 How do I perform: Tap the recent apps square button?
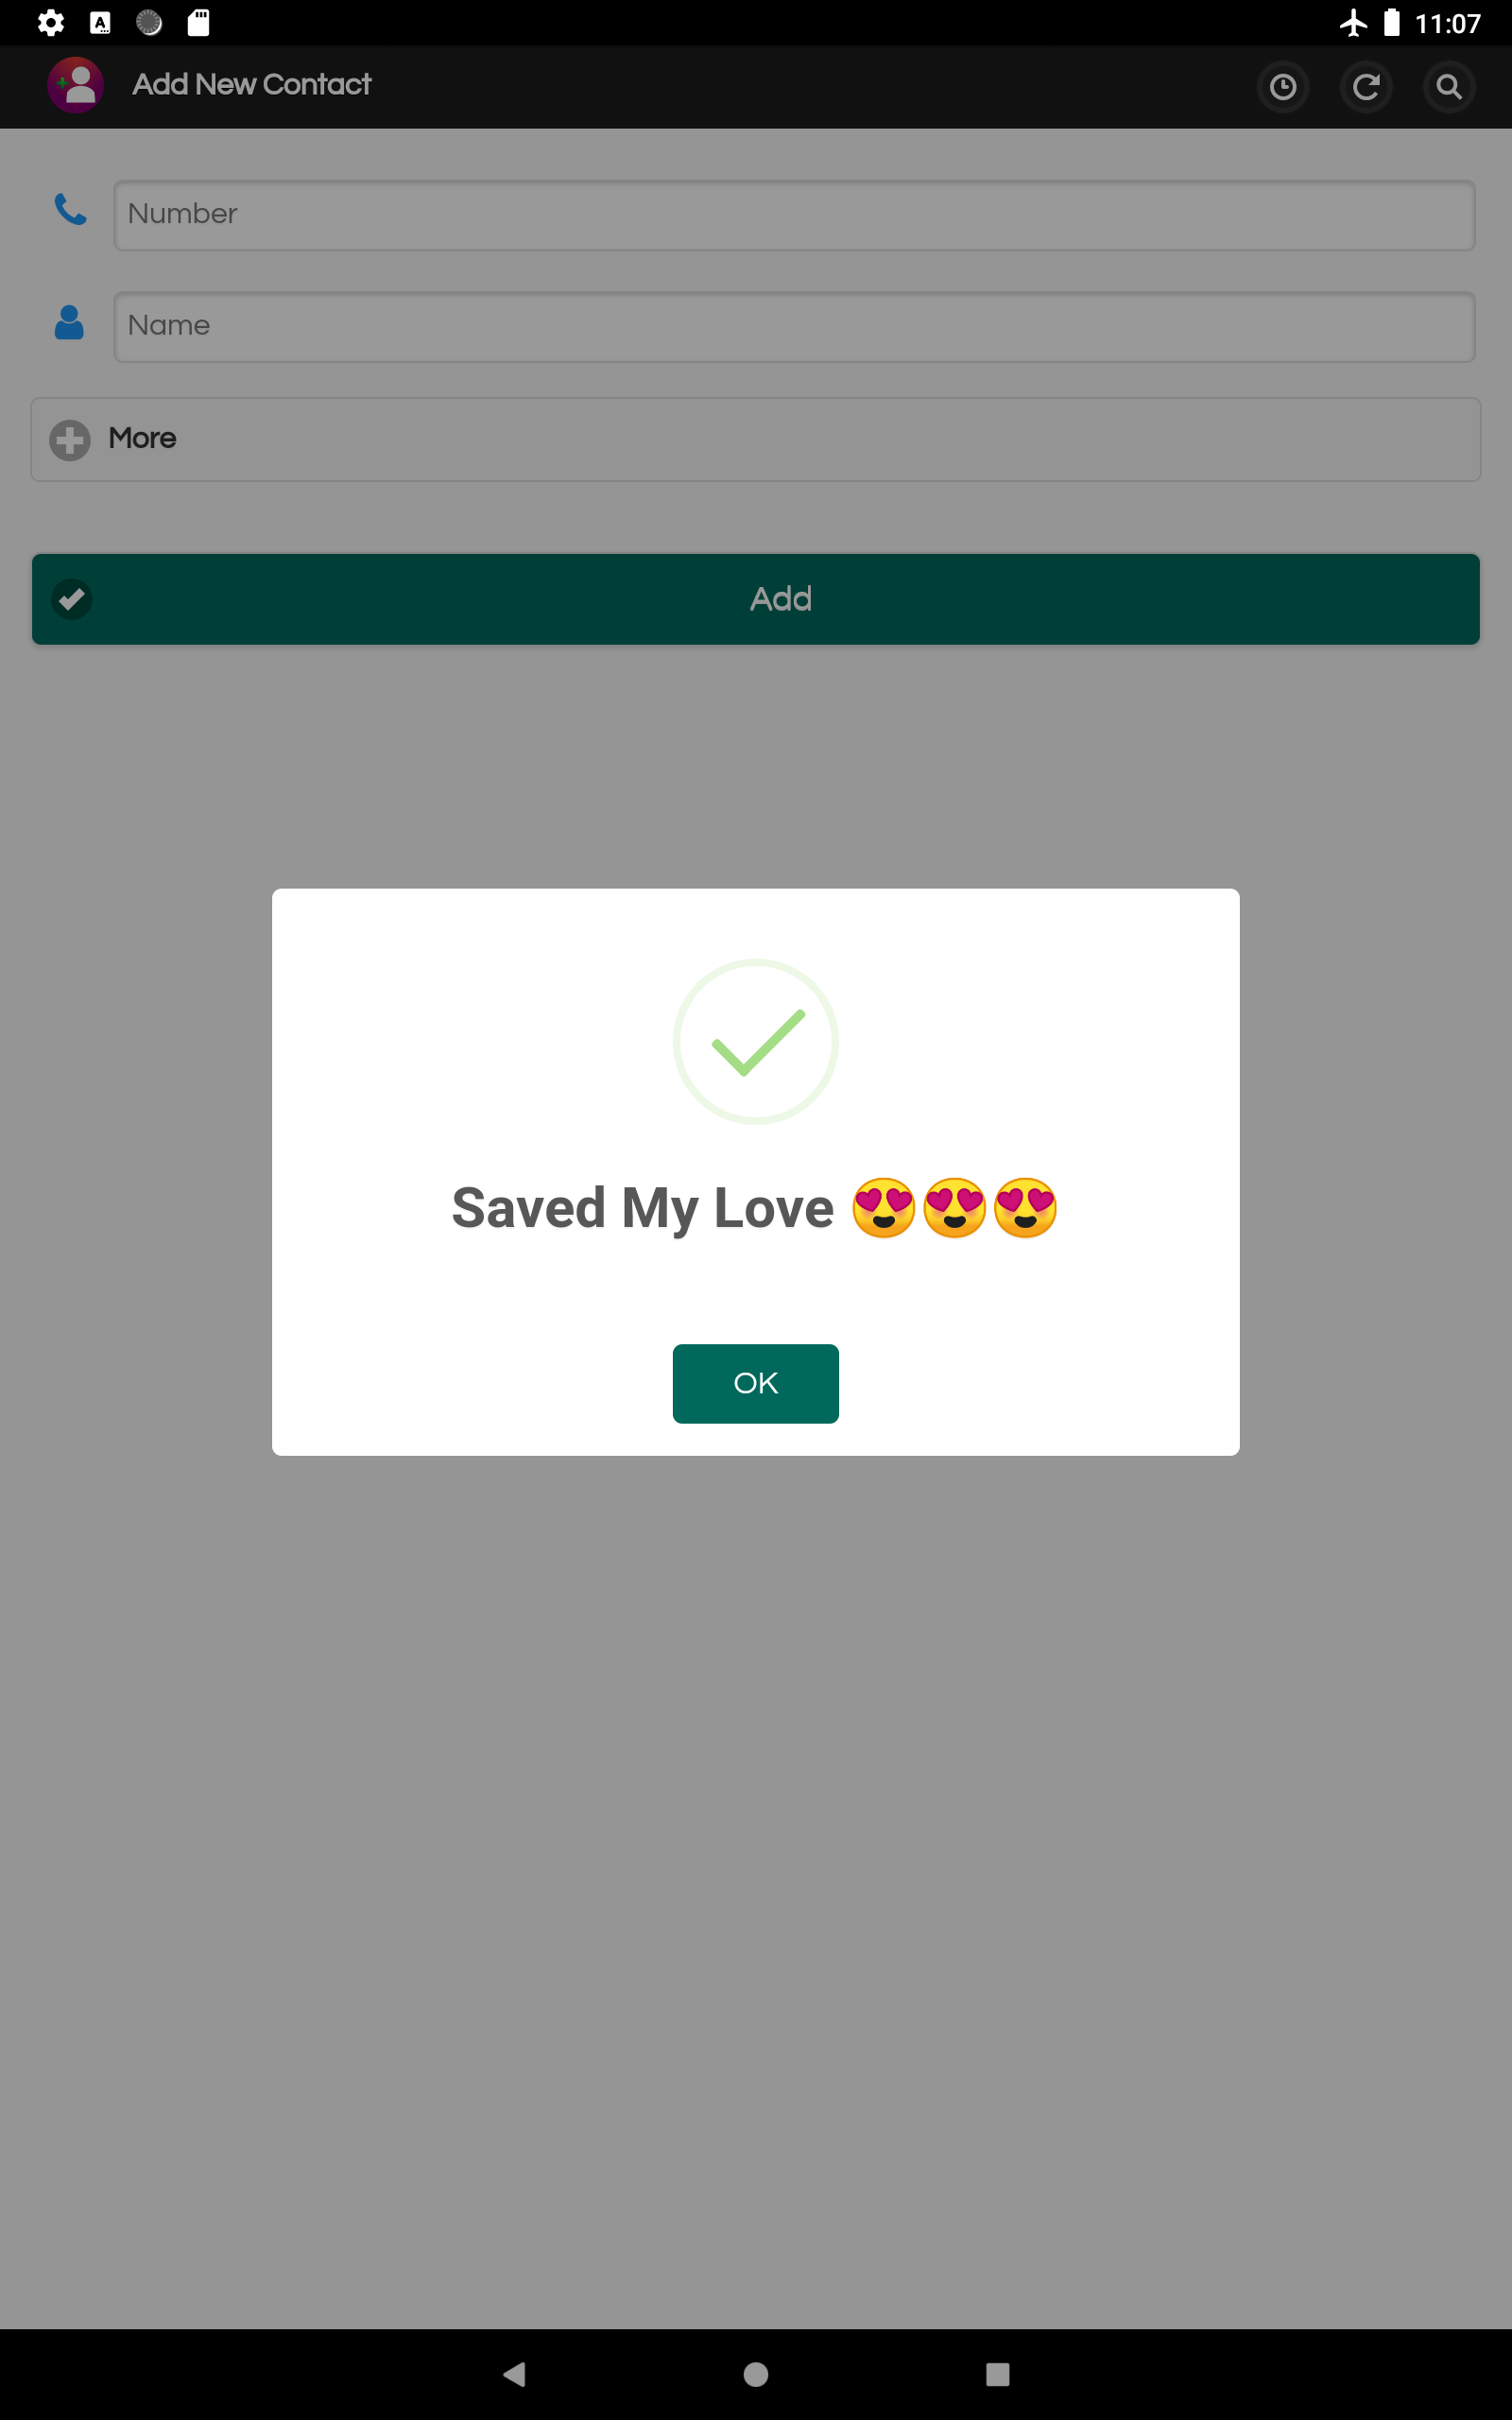click(997, 2374)
